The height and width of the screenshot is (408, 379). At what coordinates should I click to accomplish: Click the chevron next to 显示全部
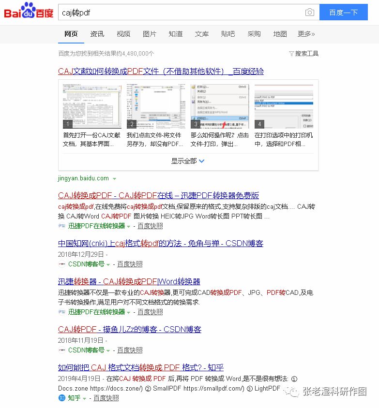click(x=202, y=161)
